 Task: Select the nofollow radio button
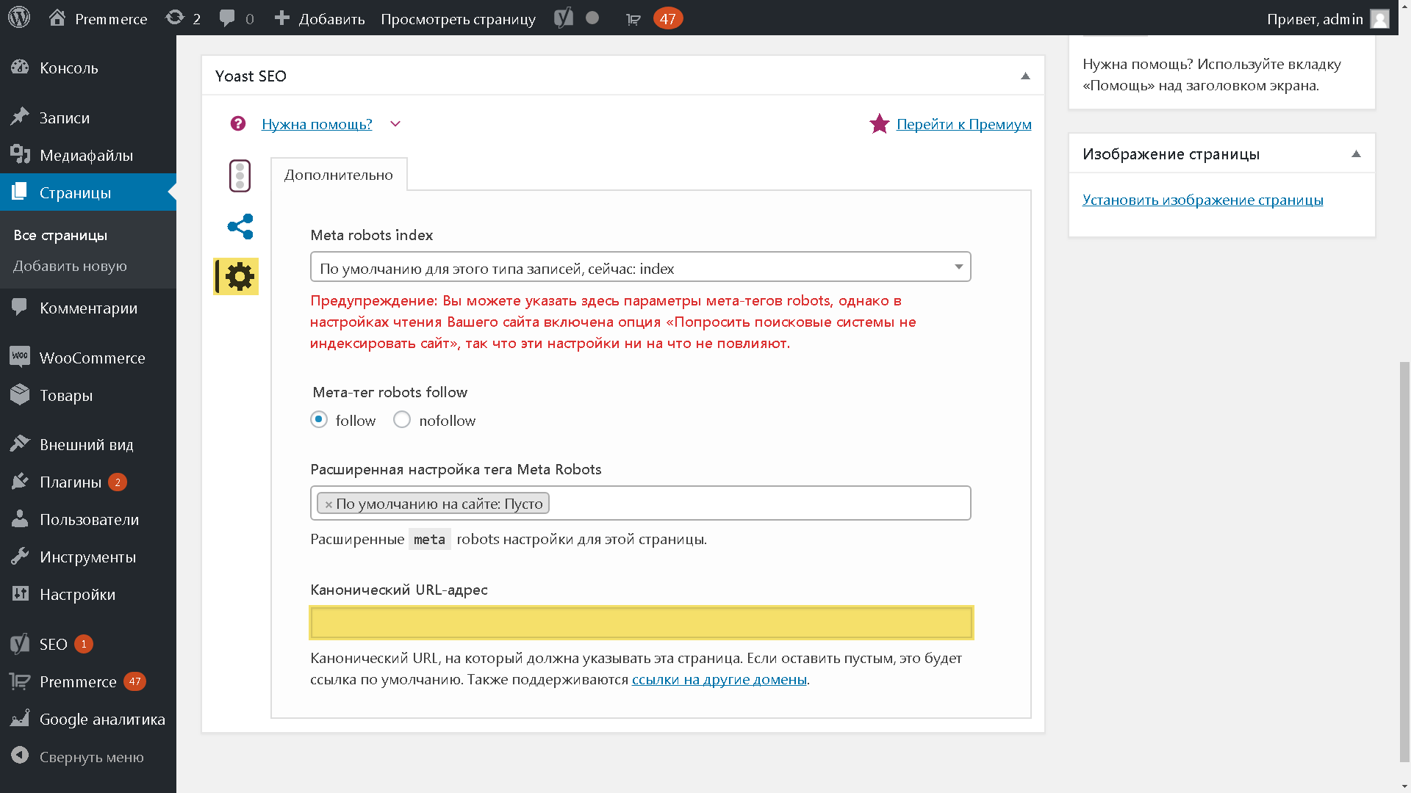402,419
